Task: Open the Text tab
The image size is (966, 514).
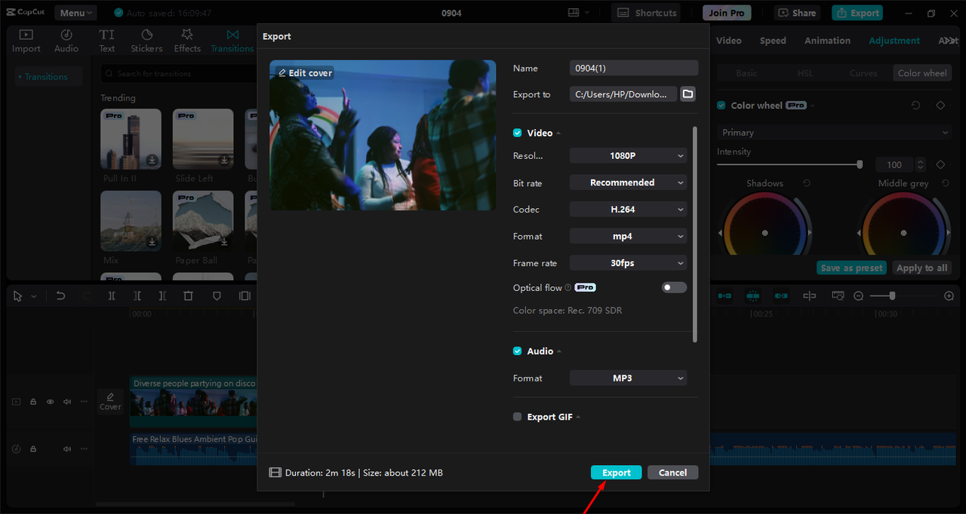Action: pos(107,41)
